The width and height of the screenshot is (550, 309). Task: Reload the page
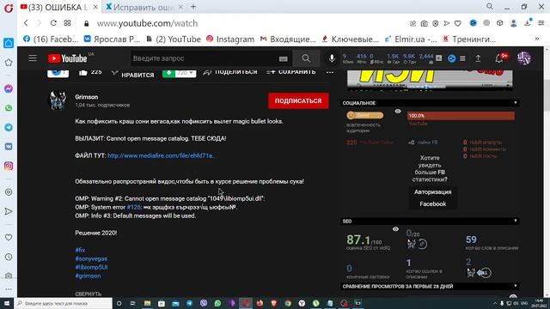[x=53, y=23]
